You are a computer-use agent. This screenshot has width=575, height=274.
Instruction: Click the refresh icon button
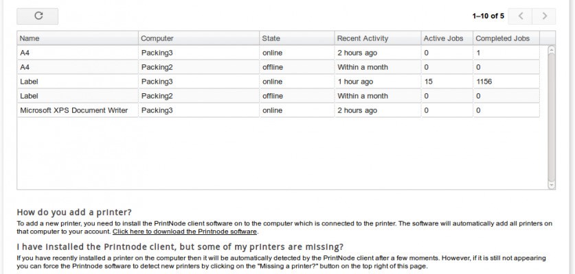(x=37, y=16)
